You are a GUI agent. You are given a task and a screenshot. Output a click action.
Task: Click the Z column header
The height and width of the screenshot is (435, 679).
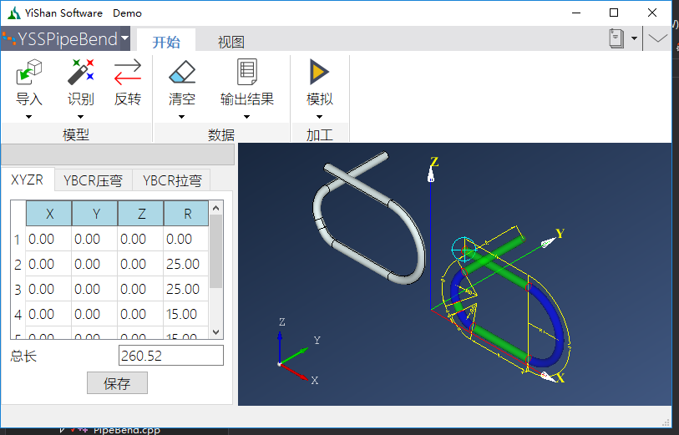click(141, 214)
